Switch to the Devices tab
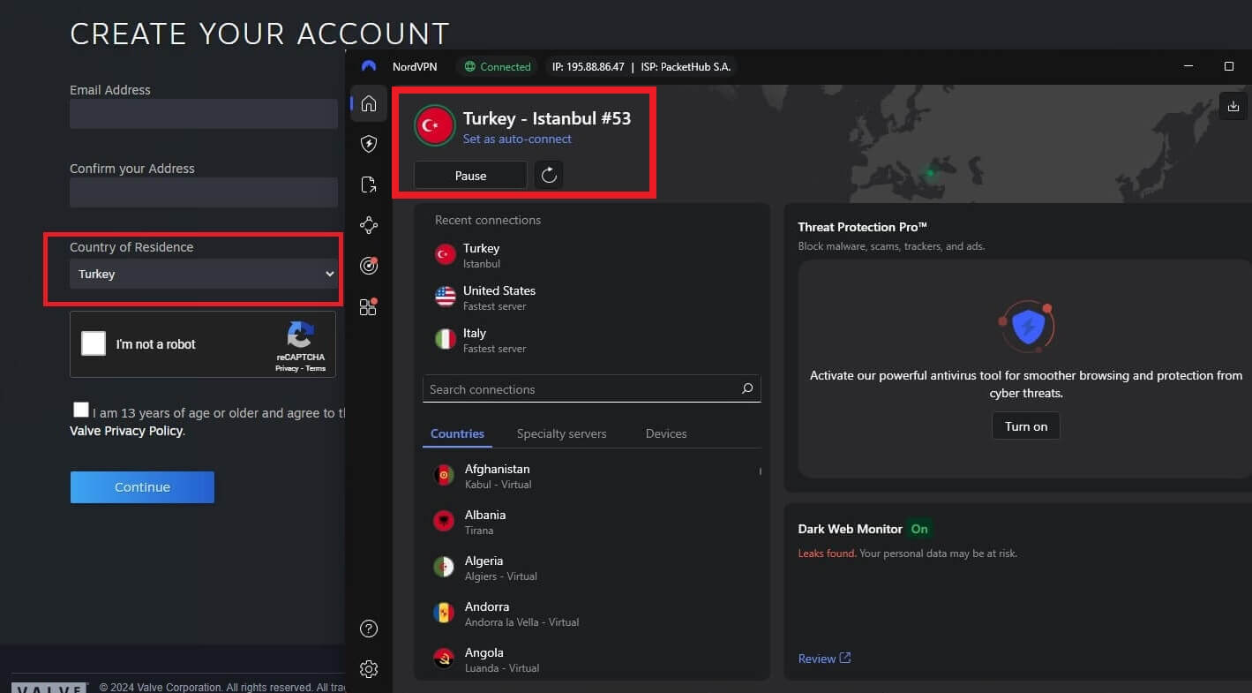The image size is (1252, 693). coord(665,433)
